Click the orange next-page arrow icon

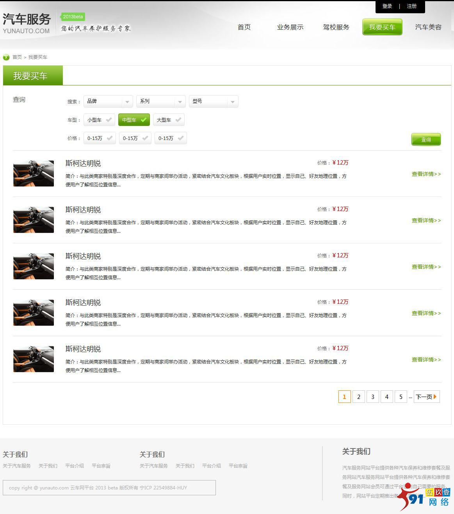coord(435,397)
